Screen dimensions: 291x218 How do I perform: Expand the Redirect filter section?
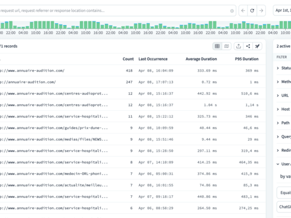pyautogui.click(x=284, y=150)
